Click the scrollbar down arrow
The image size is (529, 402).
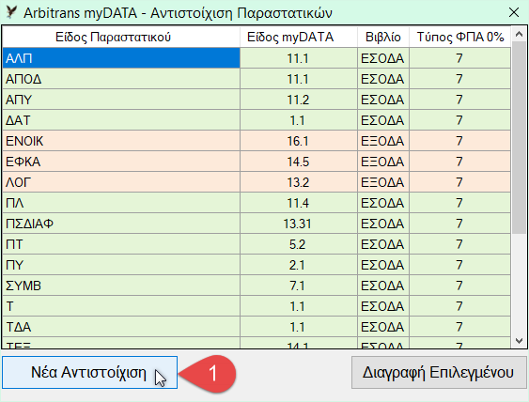pyautogui.click(x=519, y=341)
